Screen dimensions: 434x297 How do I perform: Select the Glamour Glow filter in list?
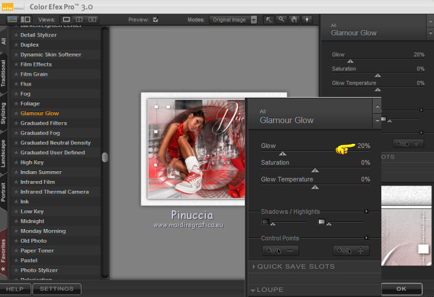coord(39,113)
